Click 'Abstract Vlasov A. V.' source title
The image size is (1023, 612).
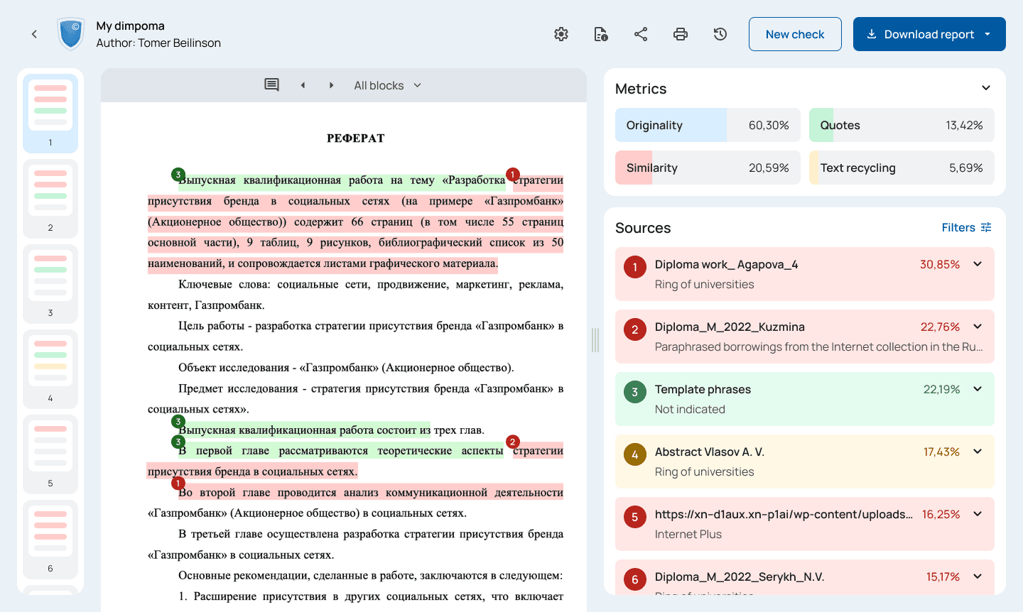(710, 452)
